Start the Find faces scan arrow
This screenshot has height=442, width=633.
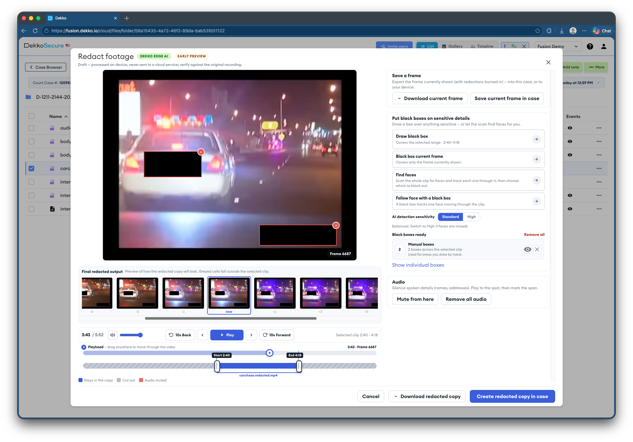click(537, 180)
